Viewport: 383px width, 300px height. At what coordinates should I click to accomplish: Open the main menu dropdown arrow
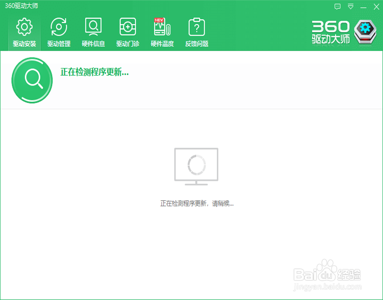point(350,7)
